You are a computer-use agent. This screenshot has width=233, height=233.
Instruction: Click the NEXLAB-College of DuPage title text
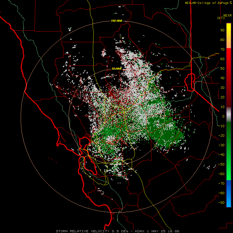pyautogui.click(x=208, y=3)
